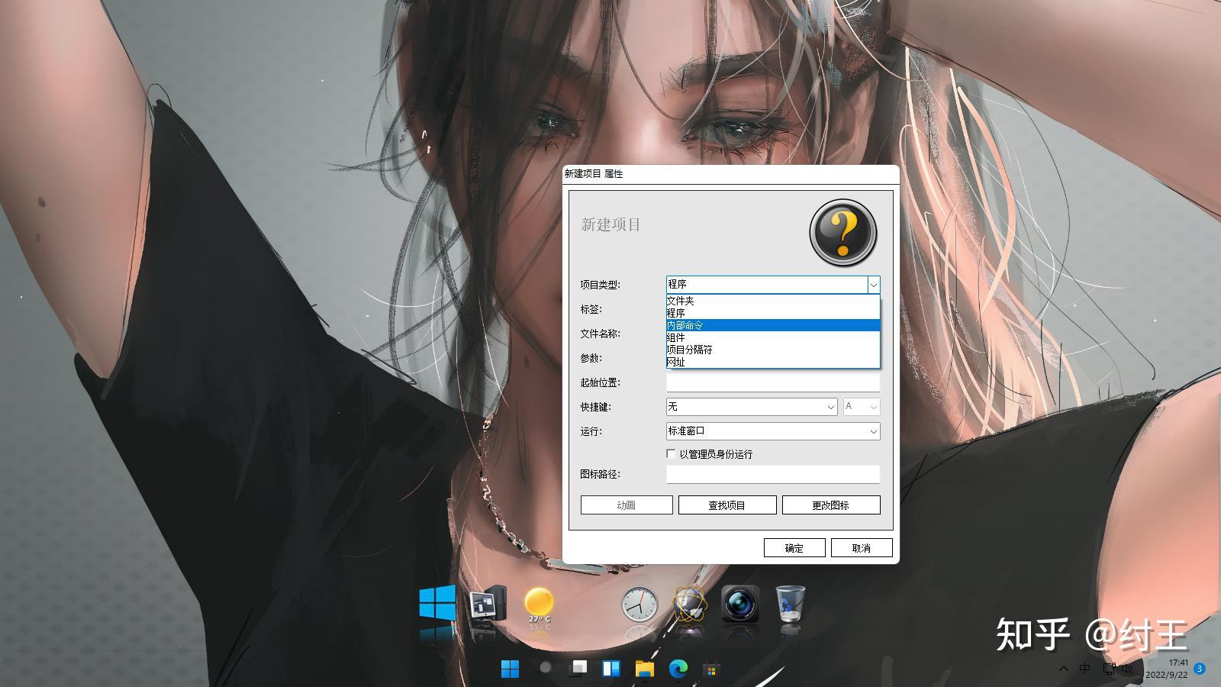
Task: Show hidden tray icons chevron
Action: [x=1063, y=669]
